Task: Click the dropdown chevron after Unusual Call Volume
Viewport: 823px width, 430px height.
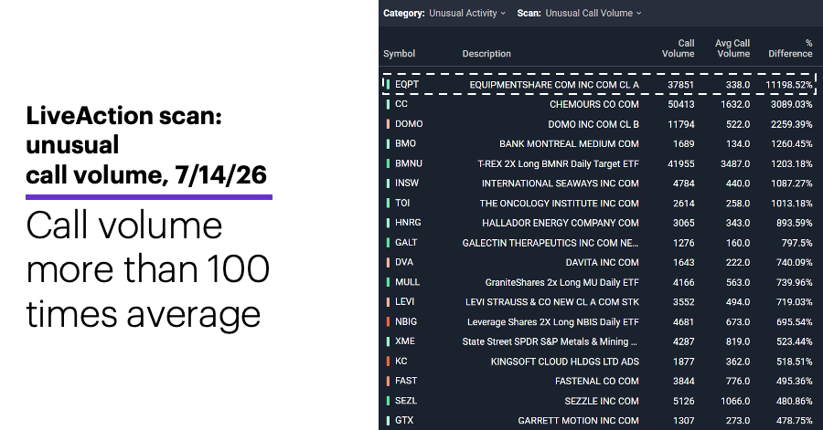Action: pos(639,14)
